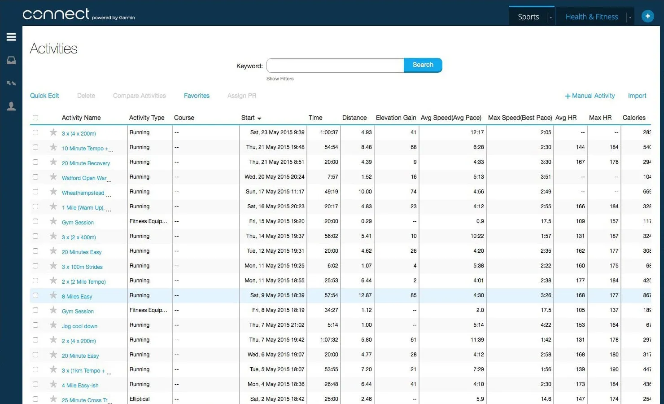This screenshot has height=404, width=664.
Task: Switch to the Health & Fitness tab
Action: (591, 17)
